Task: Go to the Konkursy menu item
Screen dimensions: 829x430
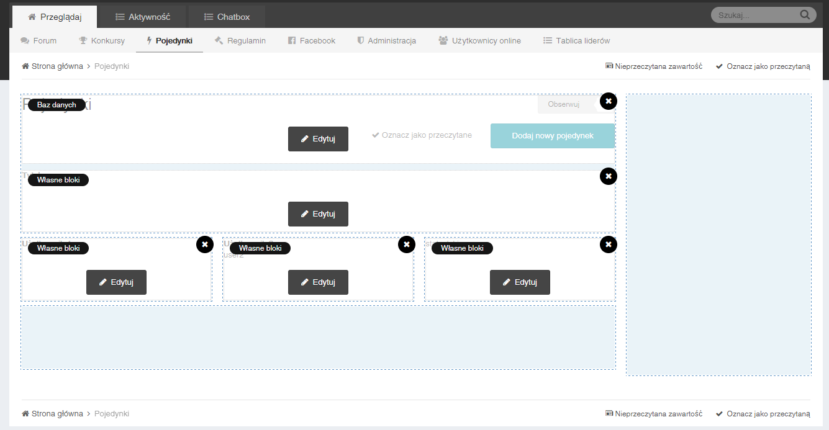Action: [x=101, y=41]
